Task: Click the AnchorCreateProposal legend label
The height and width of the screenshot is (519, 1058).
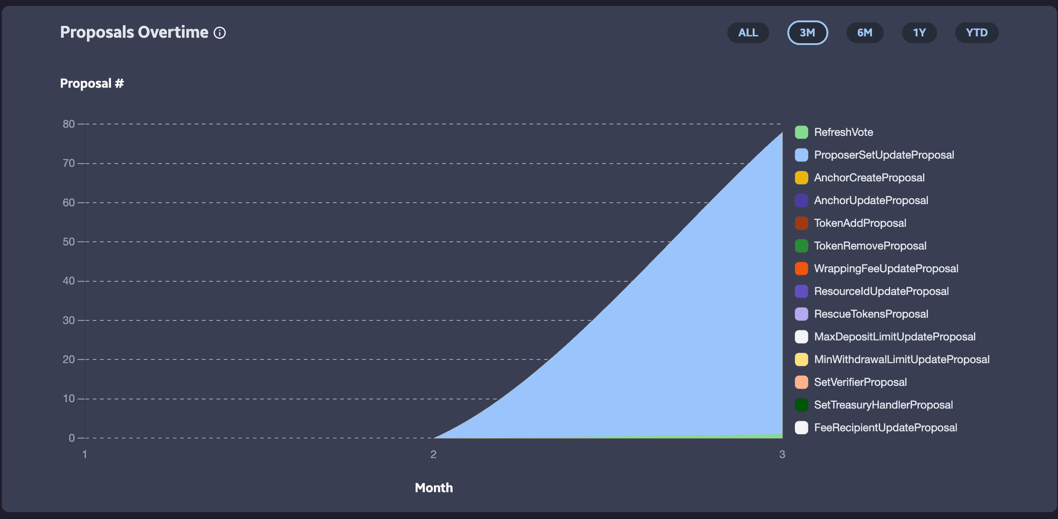Action: point(869,178)
